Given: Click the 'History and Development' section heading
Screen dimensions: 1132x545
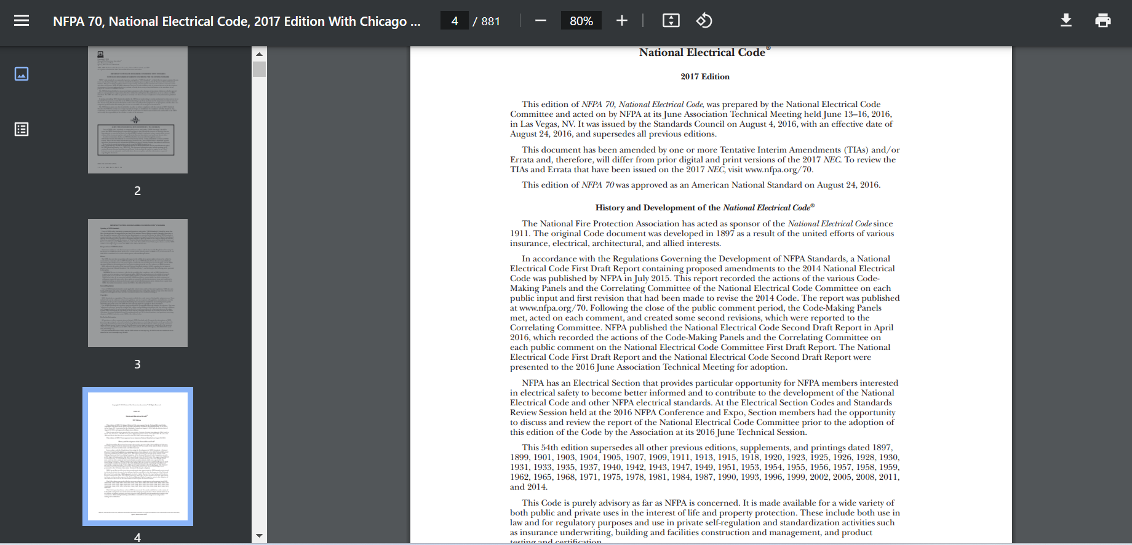Looking at the screenshot, I should pyautogui.click(x=704, y=207).
